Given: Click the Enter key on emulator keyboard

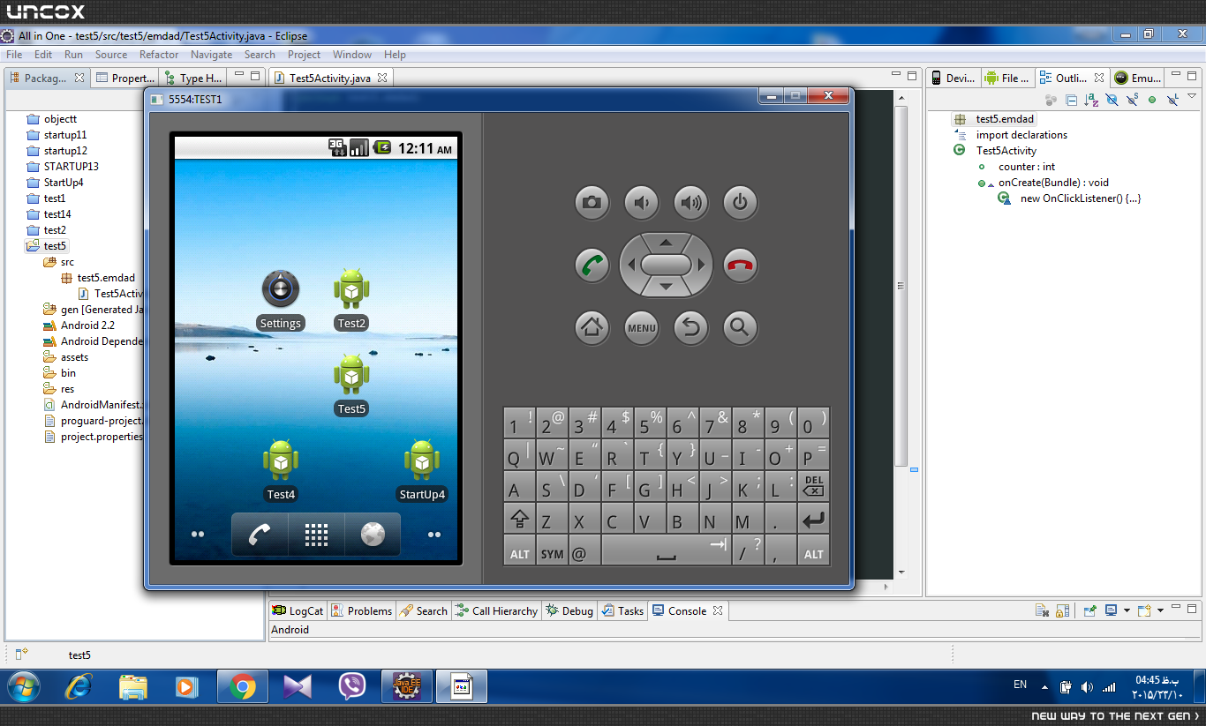Looking at the screenshot, I should 813,520.
